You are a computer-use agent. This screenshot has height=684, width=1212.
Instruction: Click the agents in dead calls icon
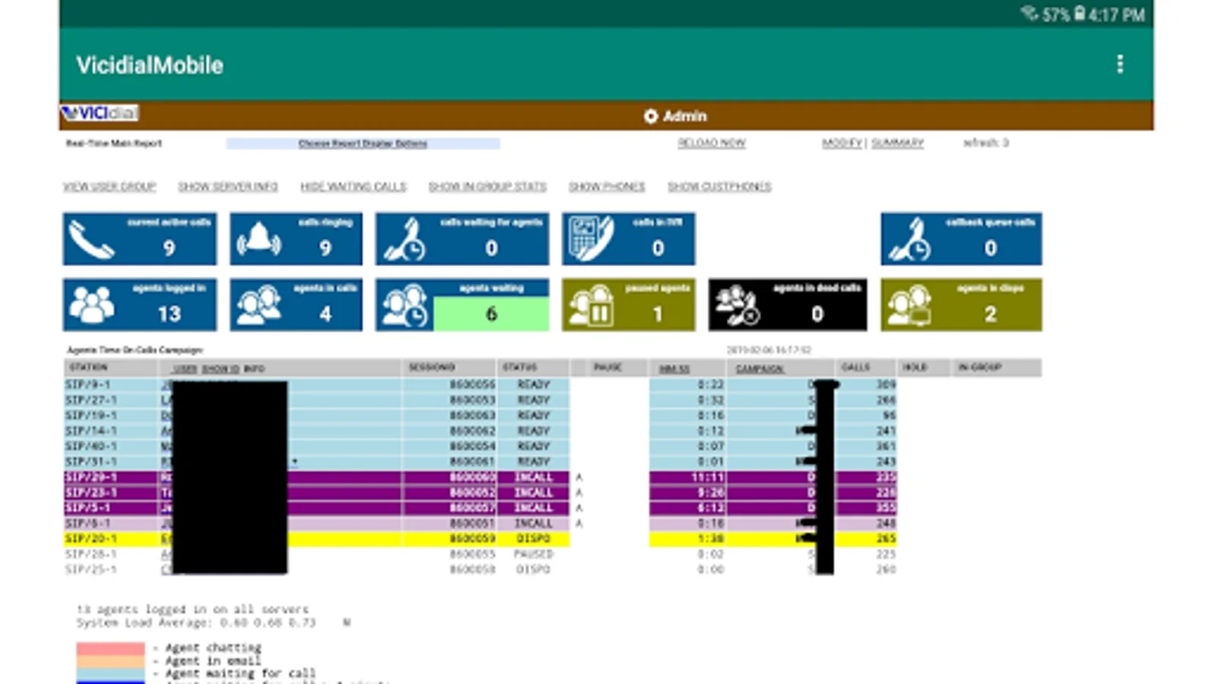tap(737, 306)
